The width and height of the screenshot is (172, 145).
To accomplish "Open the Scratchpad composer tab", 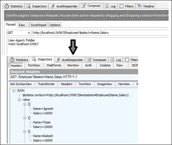I will point(39,25).
